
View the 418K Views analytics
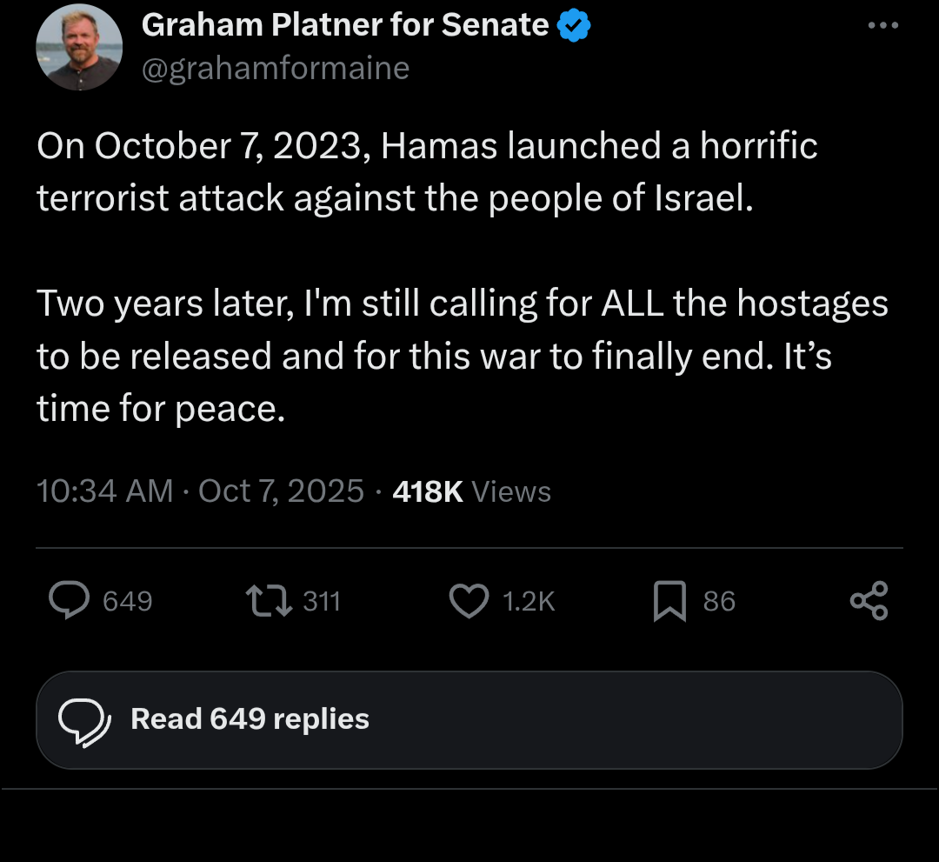[x=472, y=491]
